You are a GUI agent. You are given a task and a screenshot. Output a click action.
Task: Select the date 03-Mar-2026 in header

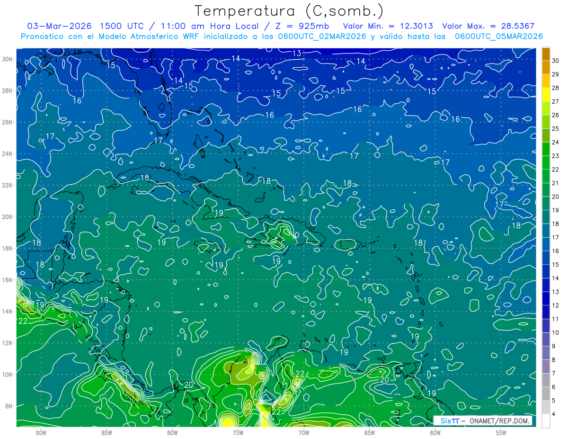tap(59, 26)
